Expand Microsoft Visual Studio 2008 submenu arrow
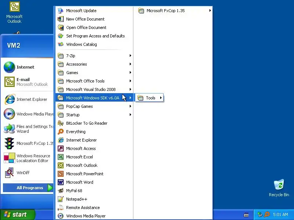This screenshot has width=294, height=220. point(130,89)
